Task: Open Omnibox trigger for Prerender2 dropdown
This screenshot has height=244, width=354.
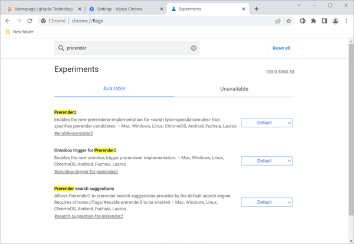Action: [x=267, y=161]
